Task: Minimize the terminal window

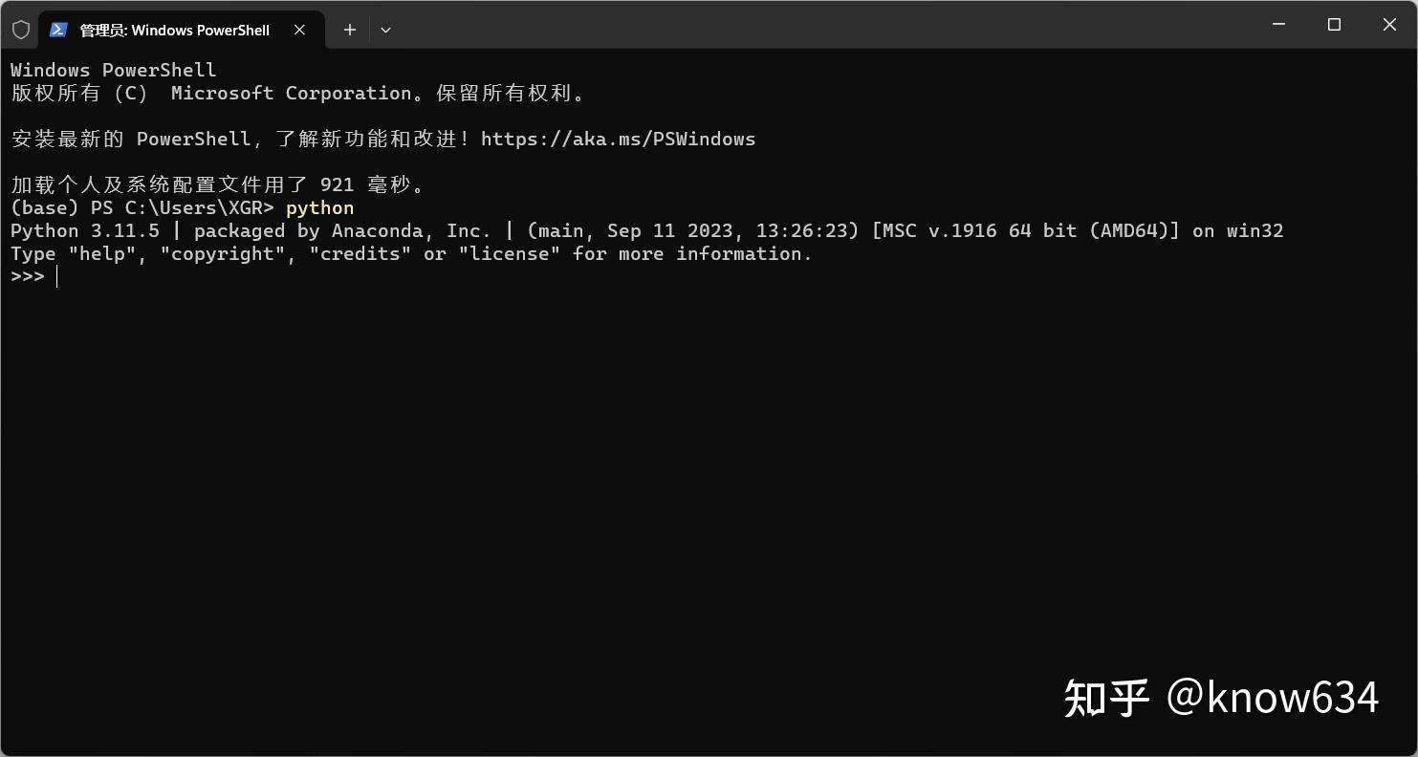Action: tap(1278, 25)
